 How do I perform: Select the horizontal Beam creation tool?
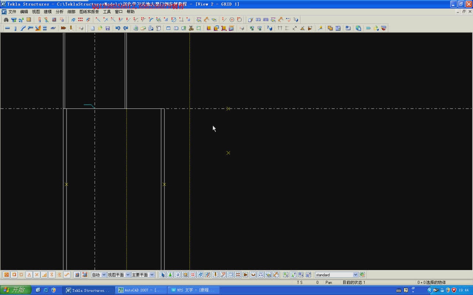click(7, 28)
